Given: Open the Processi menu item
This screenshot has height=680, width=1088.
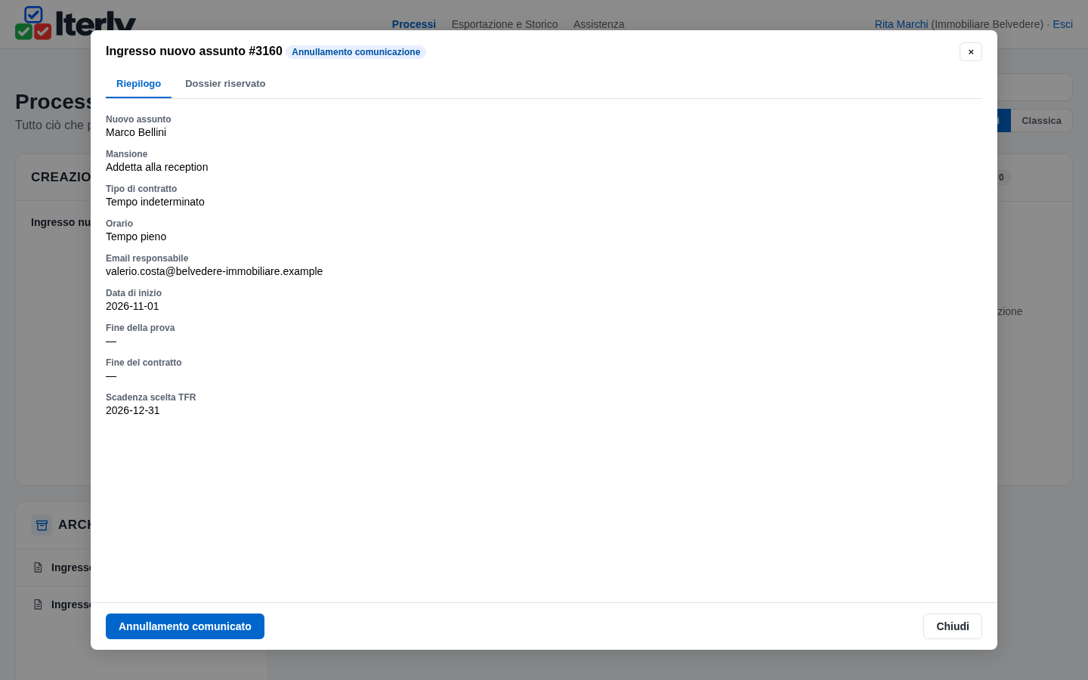Looking at the screenshot, I should pos(414,24).
